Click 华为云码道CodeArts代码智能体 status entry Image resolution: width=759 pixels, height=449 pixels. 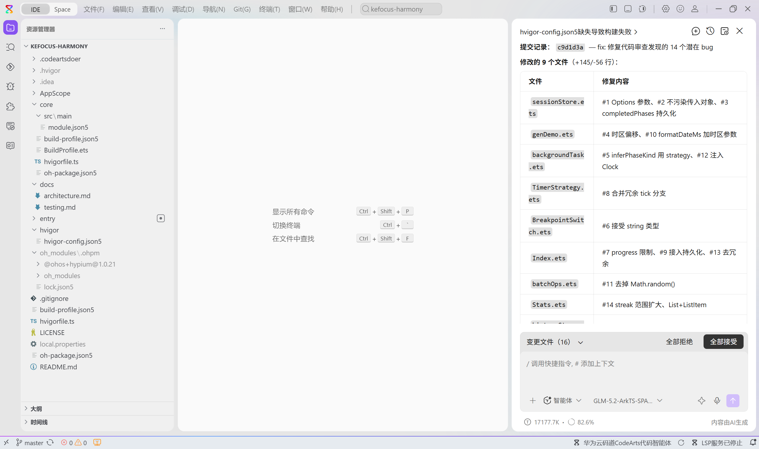click(x=622, y=443)
